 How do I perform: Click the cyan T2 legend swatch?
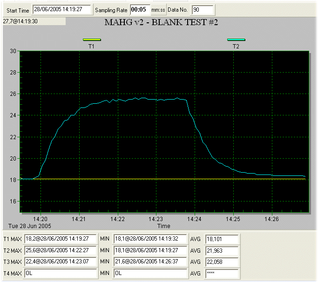236,40
